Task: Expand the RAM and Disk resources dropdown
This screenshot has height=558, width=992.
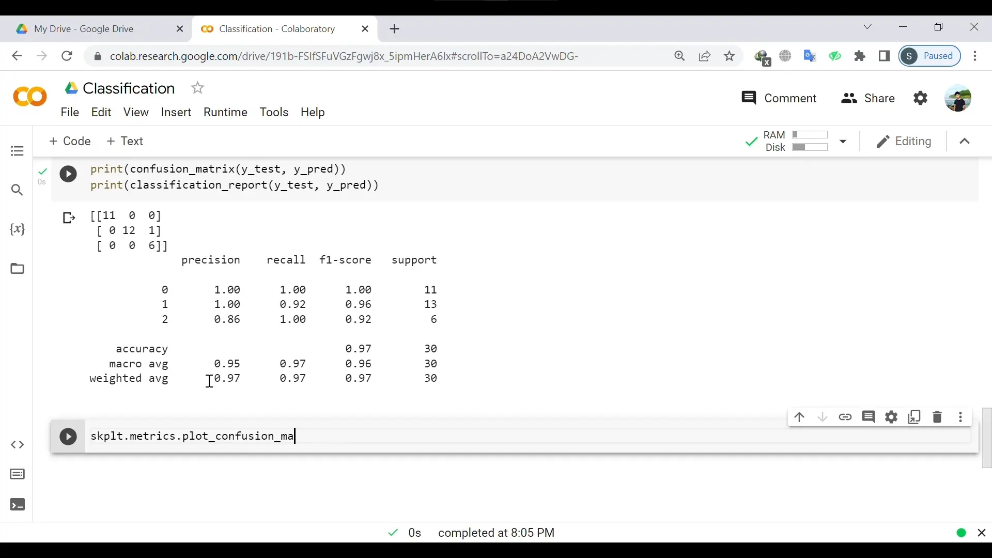Action: 843,142
